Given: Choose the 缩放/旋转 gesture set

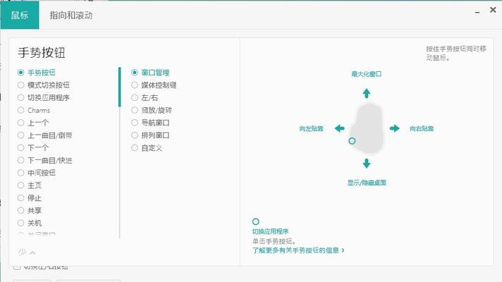Looking at the screenshot, I should pyautogui.click(x=135, y=110).
